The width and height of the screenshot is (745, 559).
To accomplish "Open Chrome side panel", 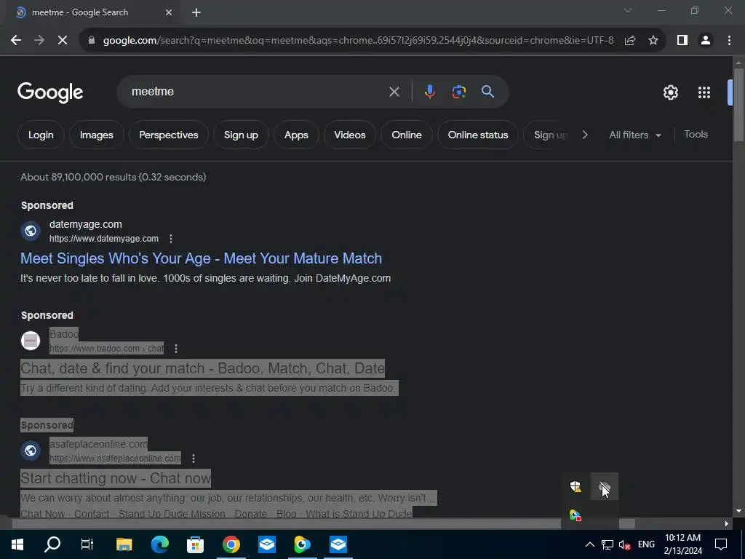I will click(x=682, y=41).
